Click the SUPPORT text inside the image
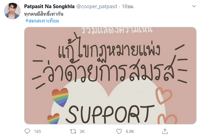Viewport: 201px width, 137px height. [x=110, y=114]
